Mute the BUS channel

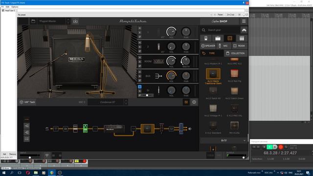click(140, 72)
